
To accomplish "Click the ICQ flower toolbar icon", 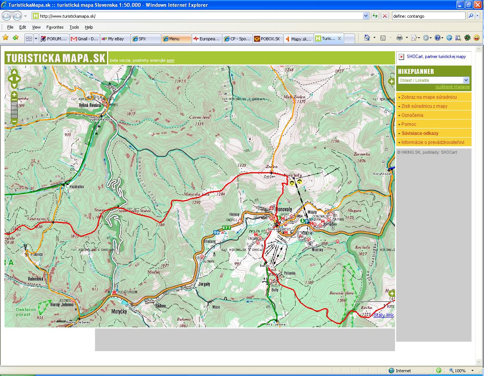I will point(467,38).
